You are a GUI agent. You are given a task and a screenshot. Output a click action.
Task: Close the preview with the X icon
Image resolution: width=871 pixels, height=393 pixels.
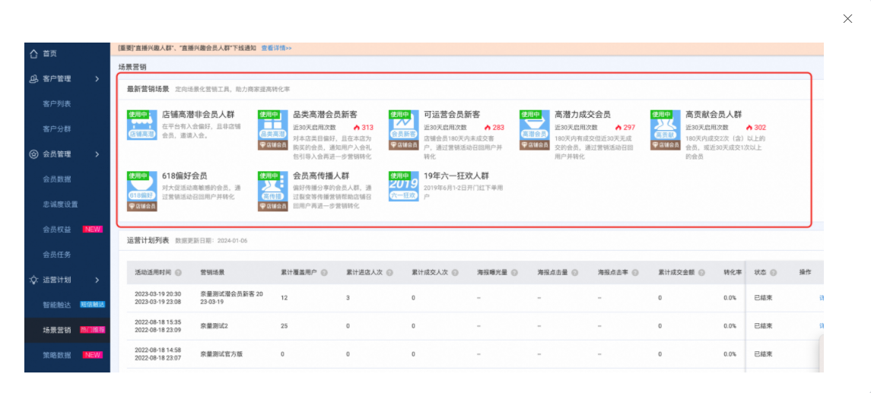pyautogui.click(x=847, y=19)
